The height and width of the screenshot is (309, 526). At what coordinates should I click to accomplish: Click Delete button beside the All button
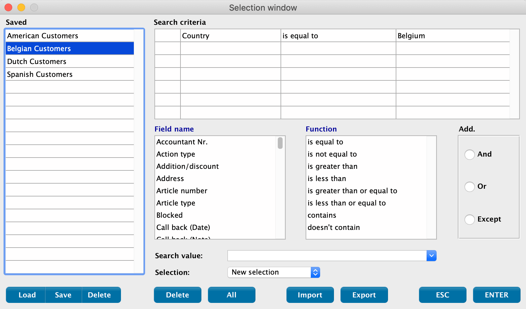pos(178,295)
